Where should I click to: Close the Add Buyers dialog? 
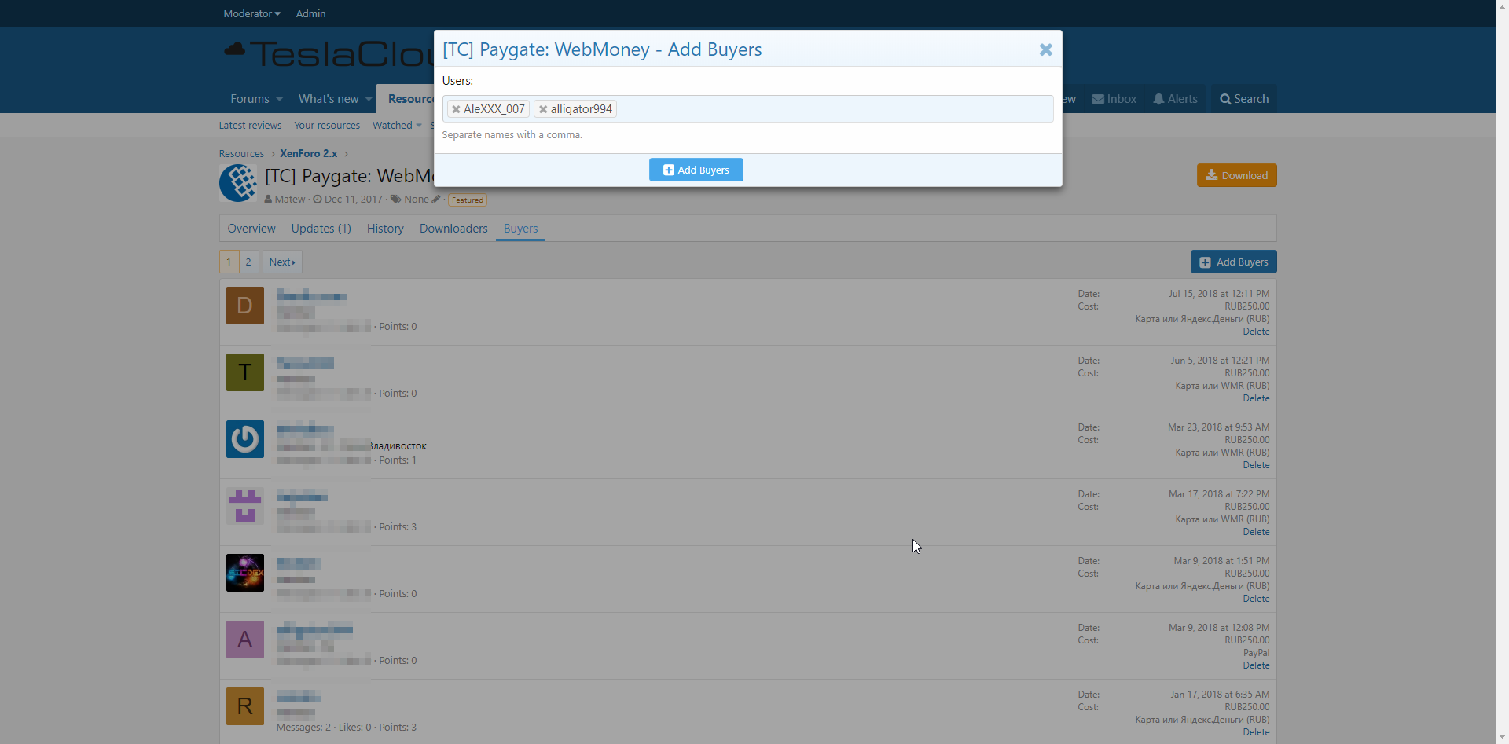coord(1045,49)
